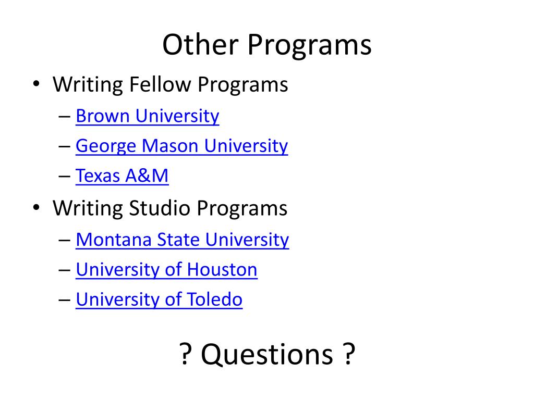The width and height of the screenshot is (534, 400).
Task: Click the question mark preceding Questions
Action: coord(185,354)
